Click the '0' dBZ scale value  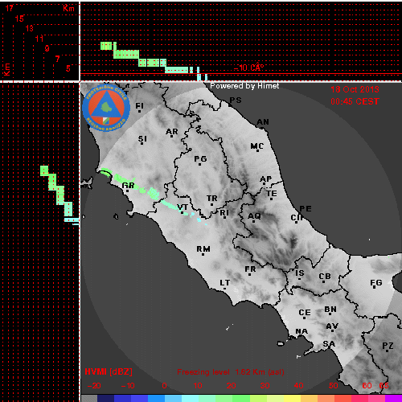tap(164, 386)
